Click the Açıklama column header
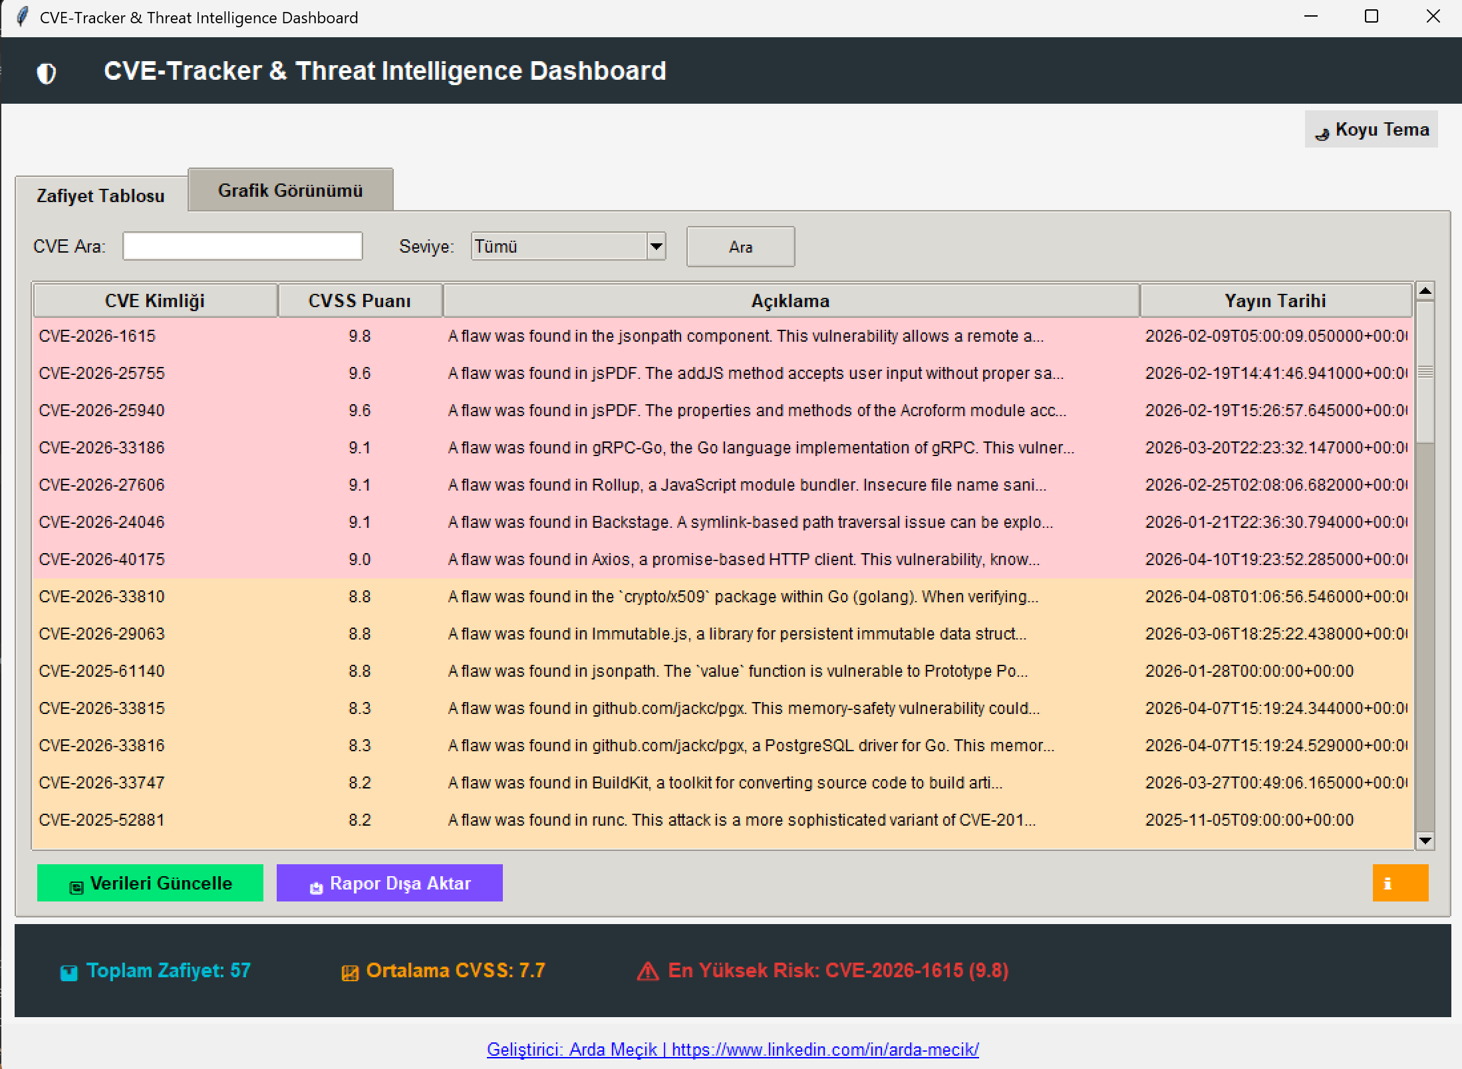The image size is (1462, 1069). 791,300
